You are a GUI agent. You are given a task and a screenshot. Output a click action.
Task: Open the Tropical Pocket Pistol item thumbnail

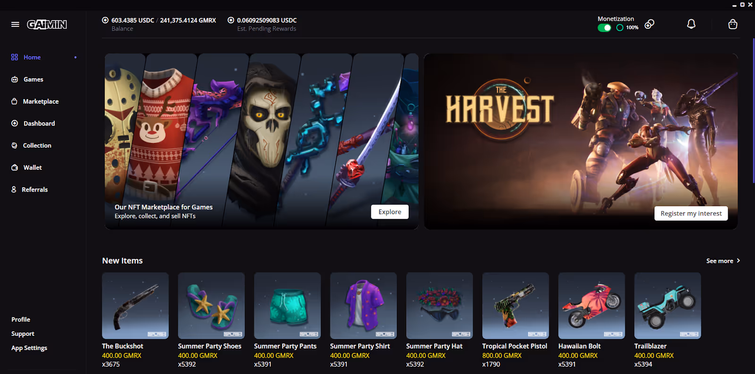click(515, 306)
